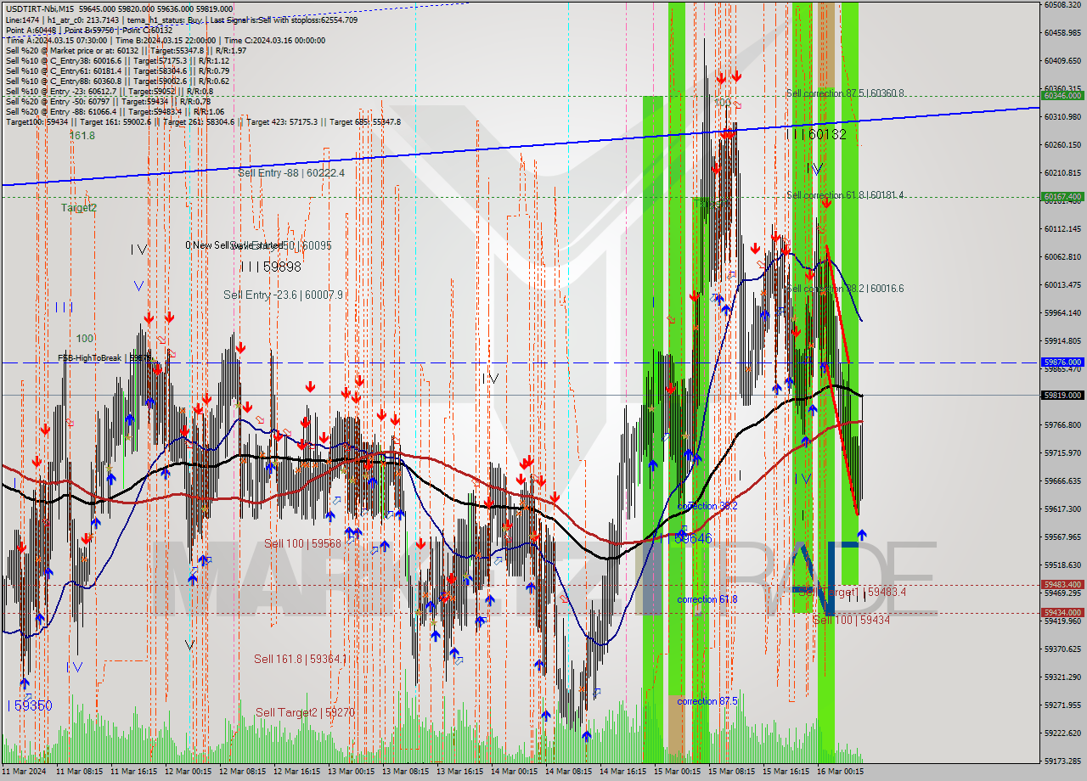Click the green 60346.000 price tag
Viewport: 1087px width, 781px height.
click(1062, 95)
